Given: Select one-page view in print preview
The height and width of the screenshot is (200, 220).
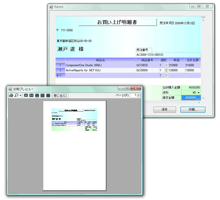Looking at the screenshot, I should pos(26,95).
